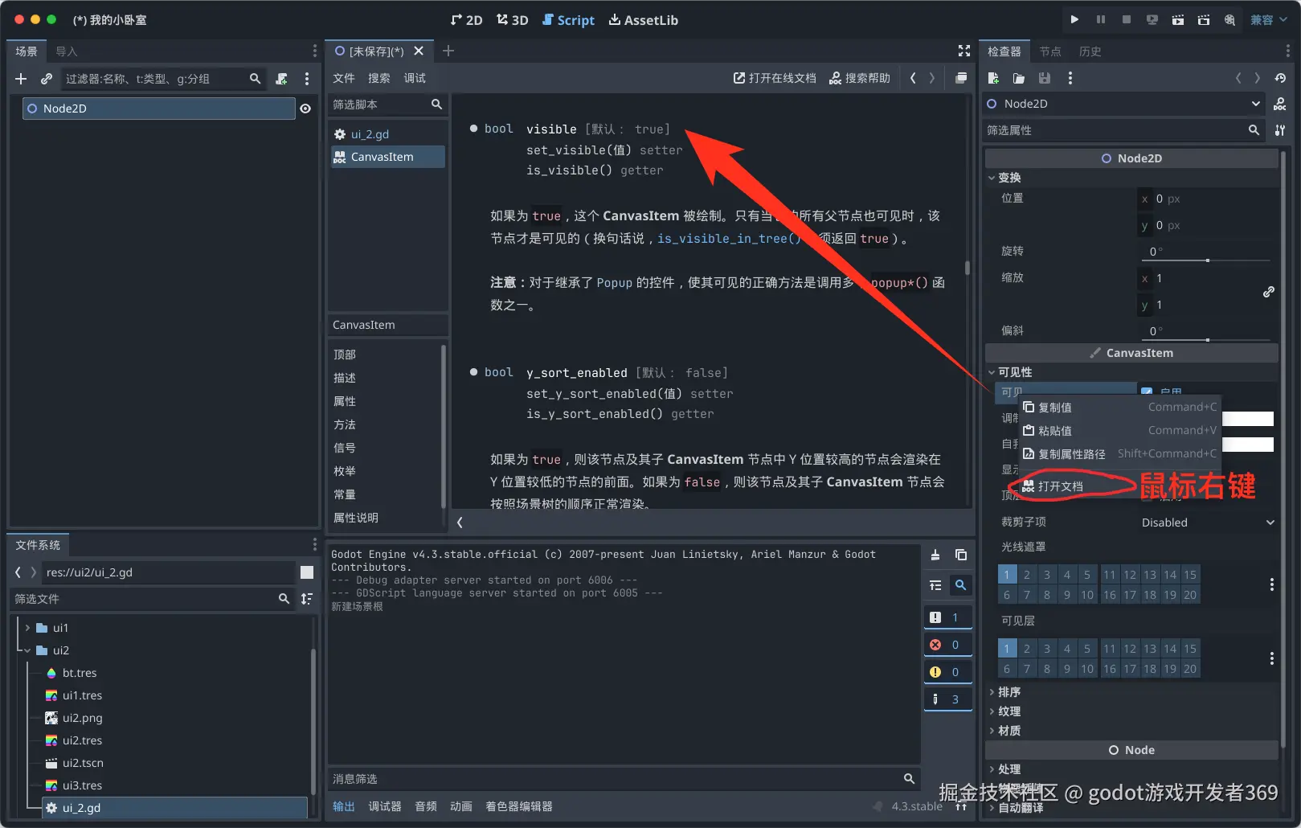Create a new resource in the inspector
The width and height of the screenshot is (1301, 828).
click(993, 78)
